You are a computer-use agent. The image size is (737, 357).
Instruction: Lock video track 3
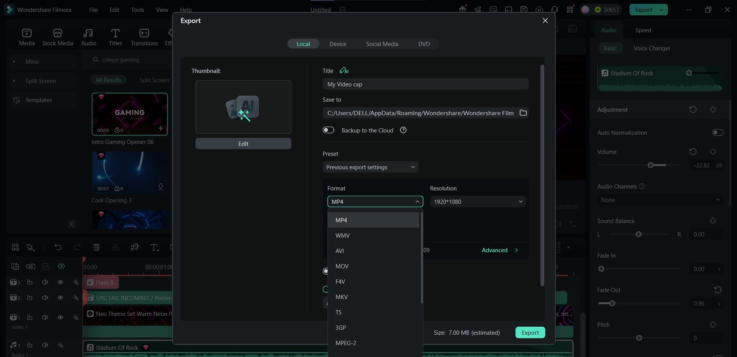click(x=30, y=282)
